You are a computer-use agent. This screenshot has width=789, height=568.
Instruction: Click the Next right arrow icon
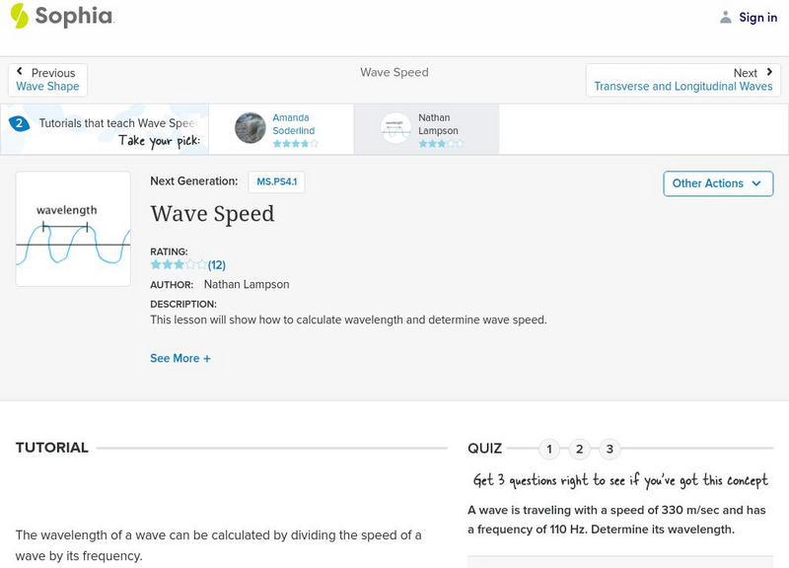[766, 72]
